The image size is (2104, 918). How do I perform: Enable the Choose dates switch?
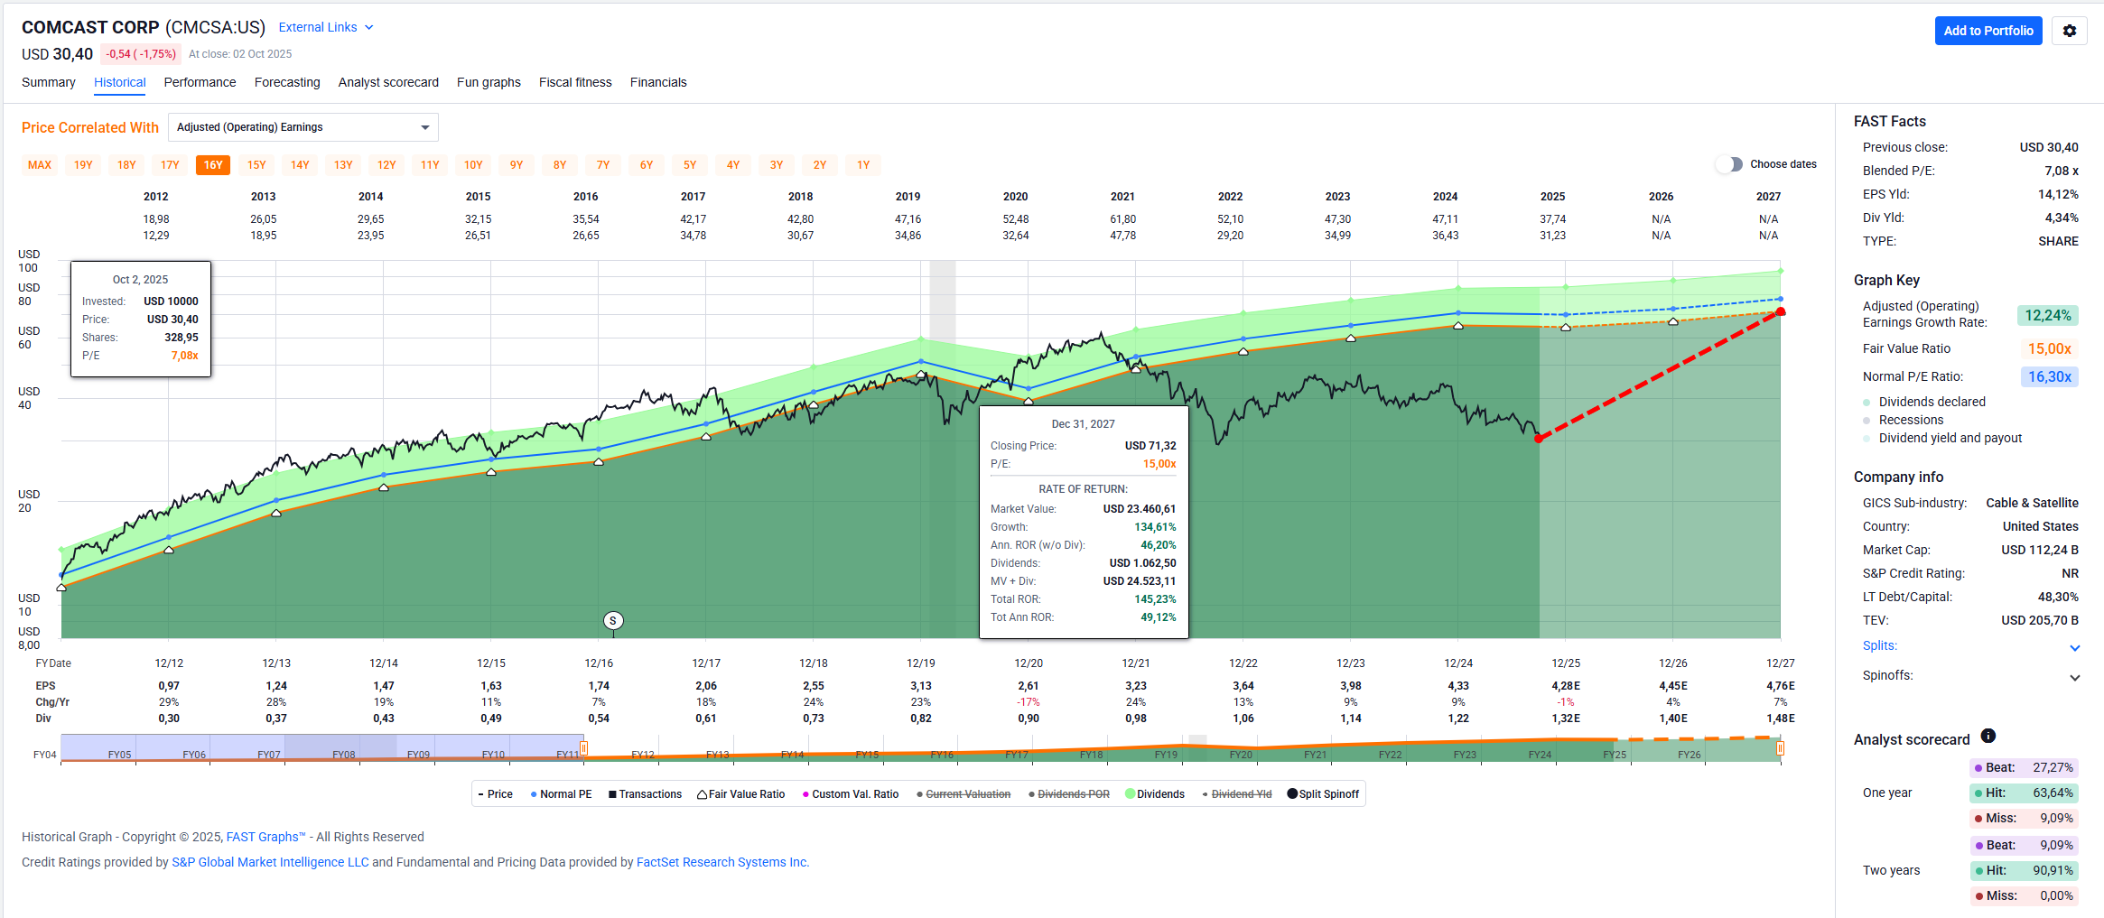click(x=1729, y=164)
